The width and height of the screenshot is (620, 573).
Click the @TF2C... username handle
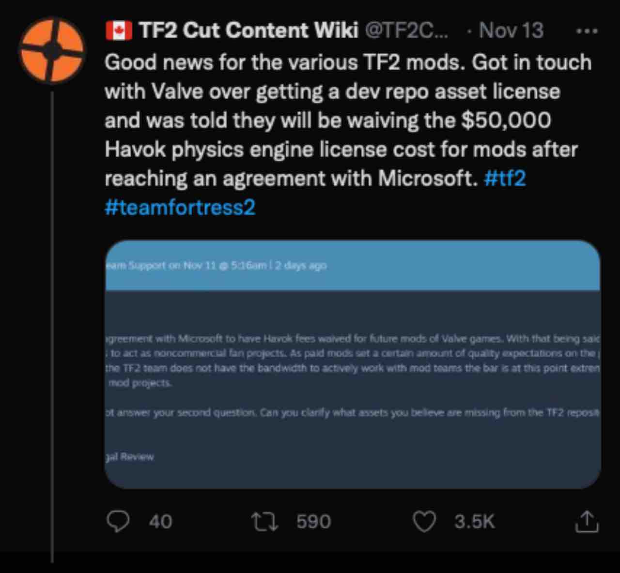[406, 30]
